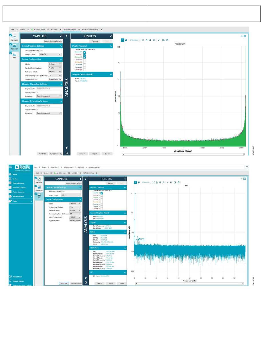This screenshot has width=272, height=359.
Task: Open DOUT Configuration dropdown in lower window
Action: pos(75,217)
